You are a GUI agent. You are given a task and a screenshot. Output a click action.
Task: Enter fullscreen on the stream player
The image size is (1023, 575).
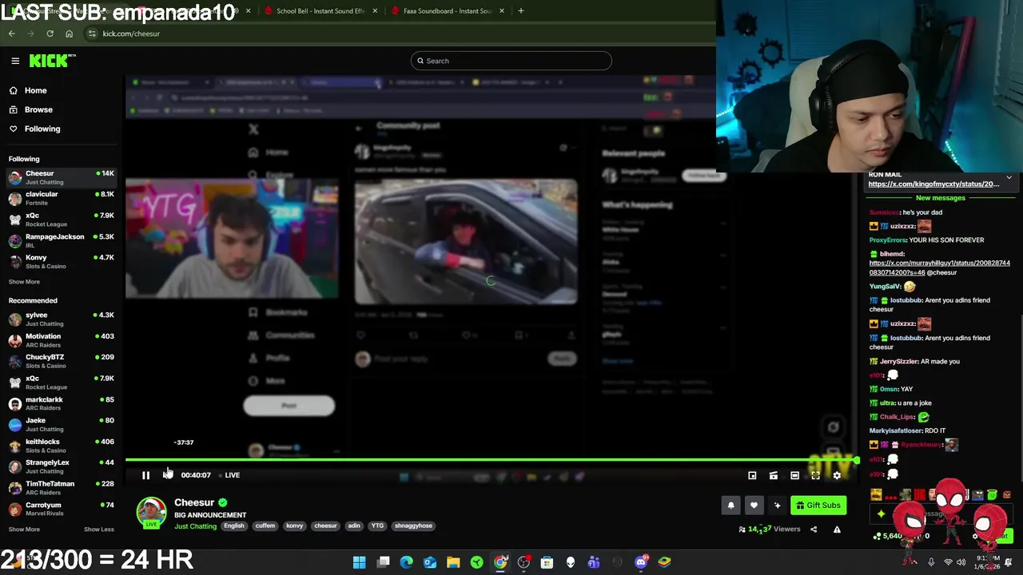(x=815, y=476)
